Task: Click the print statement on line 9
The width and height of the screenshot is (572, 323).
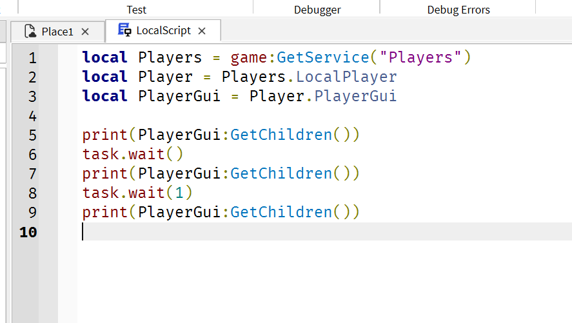Action: [221, 212]
